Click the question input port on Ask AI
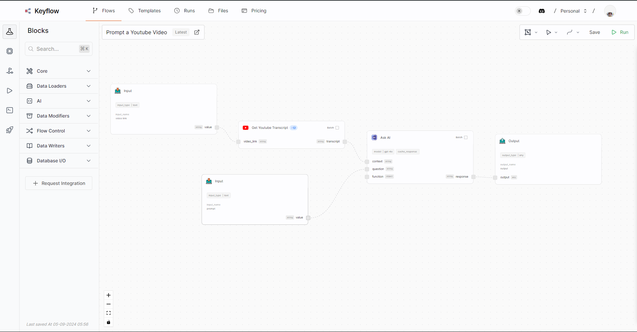The image size is (637, 332). click(367, 169)
